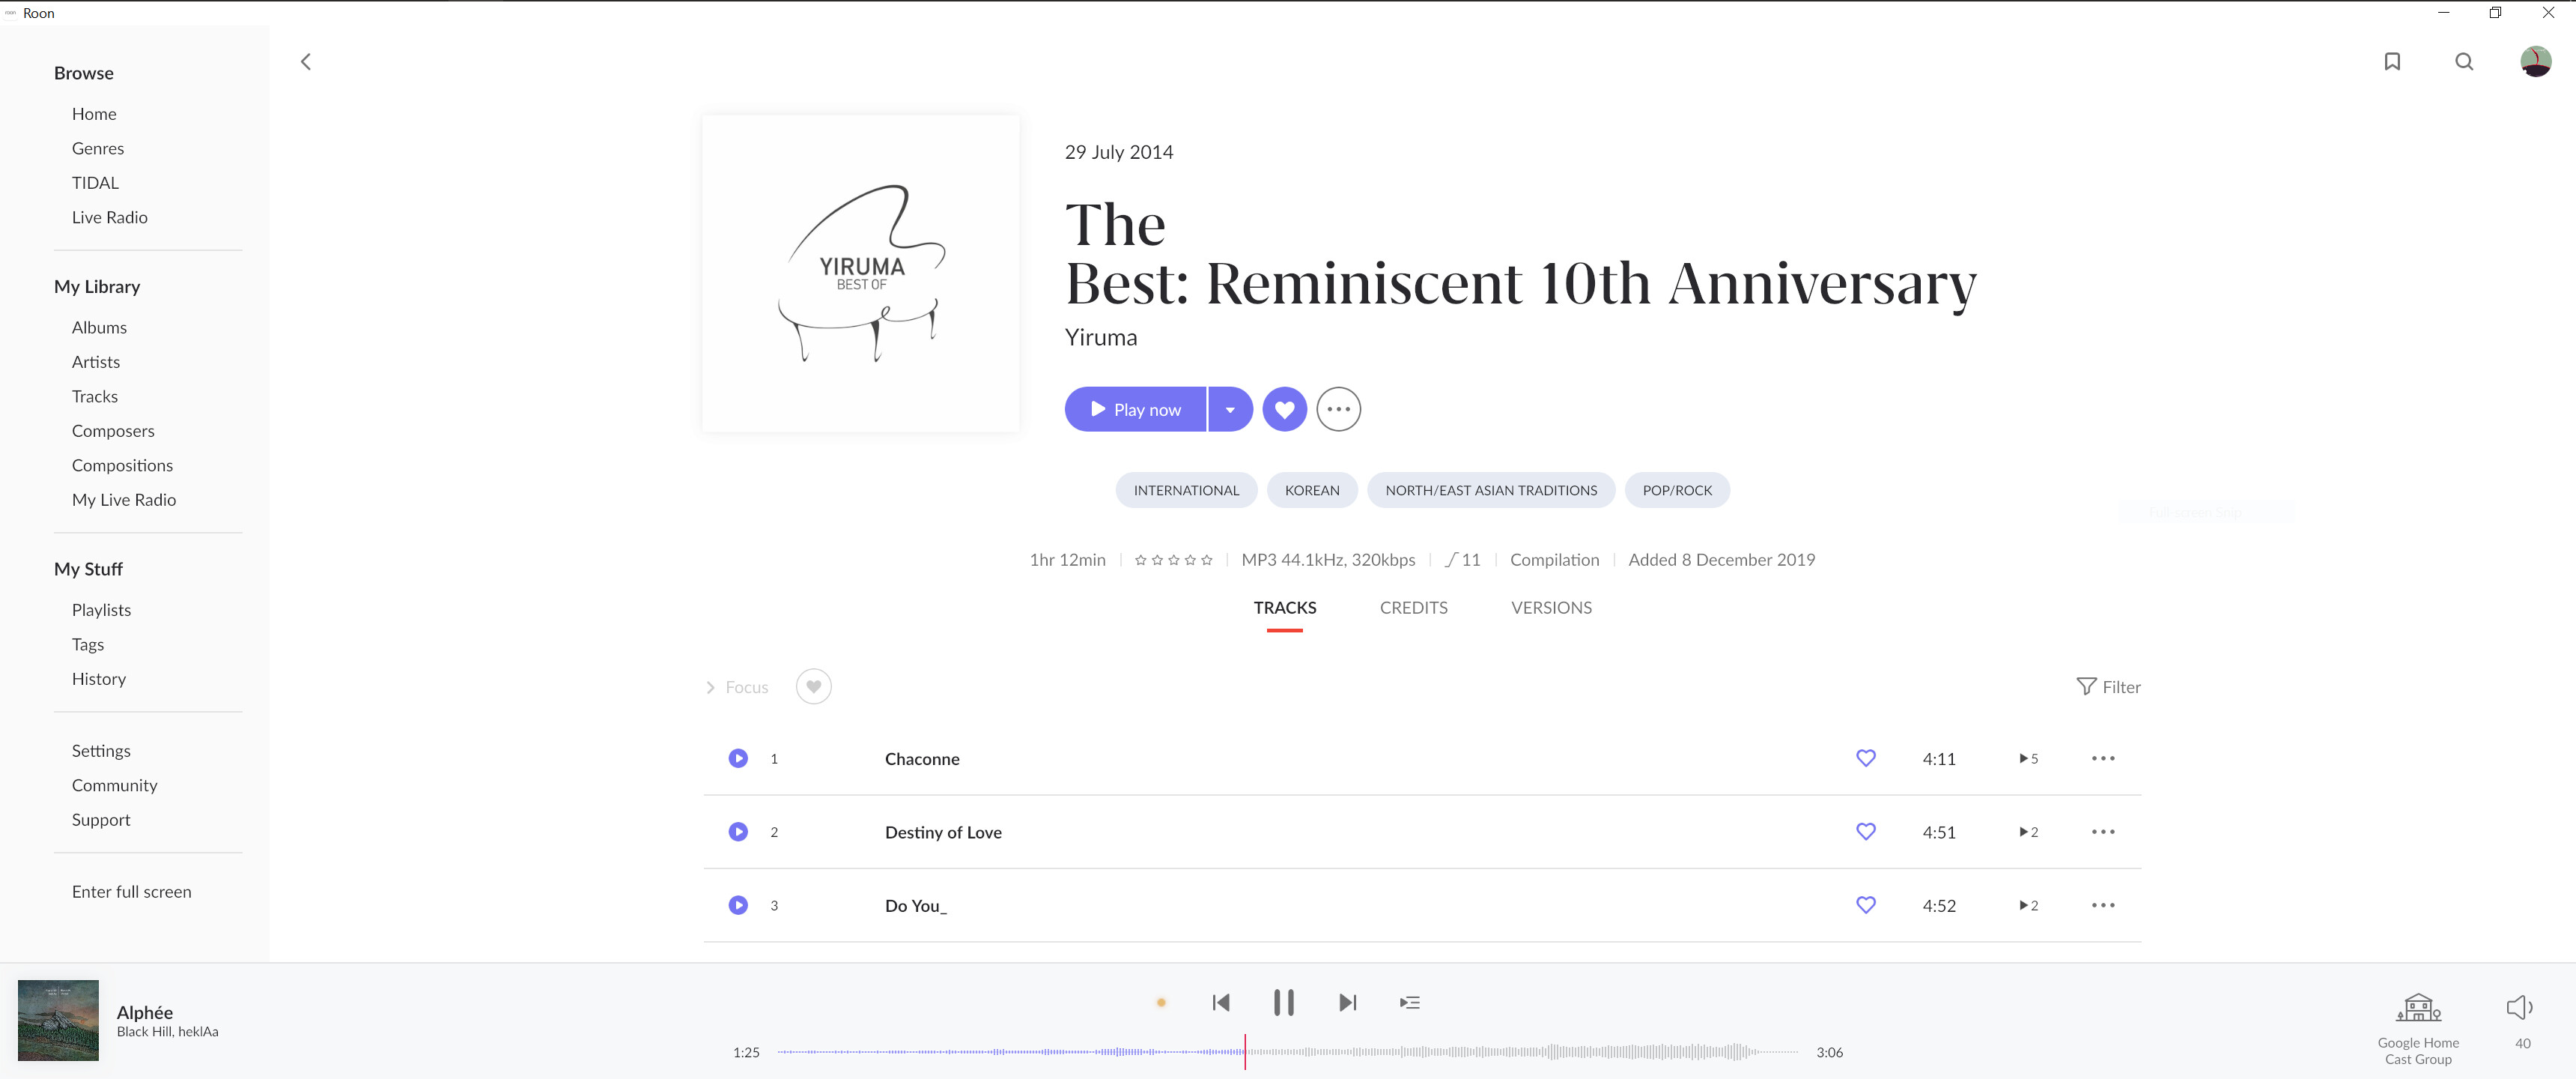The height and width of the screenshot is (1079, 2576).
Task: Open the Yiruma artist link
Action: click(1101, 337)
